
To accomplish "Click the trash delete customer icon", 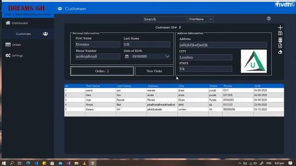I will tap(280, 40).
